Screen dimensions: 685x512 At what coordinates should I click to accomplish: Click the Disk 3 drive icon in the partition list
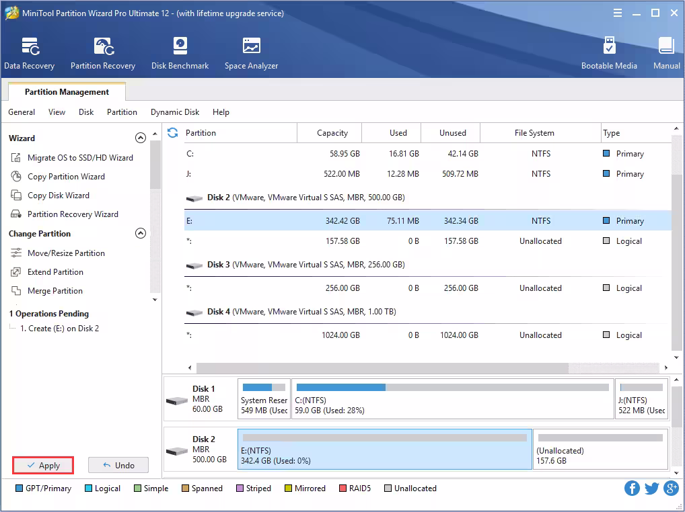click(194, 265)
